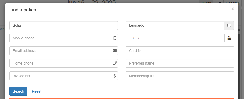Image resolution: width=244 pixels, height=99 pixels.
Task: Focus the last name field containing Leonardo
Action: (175, 25)
